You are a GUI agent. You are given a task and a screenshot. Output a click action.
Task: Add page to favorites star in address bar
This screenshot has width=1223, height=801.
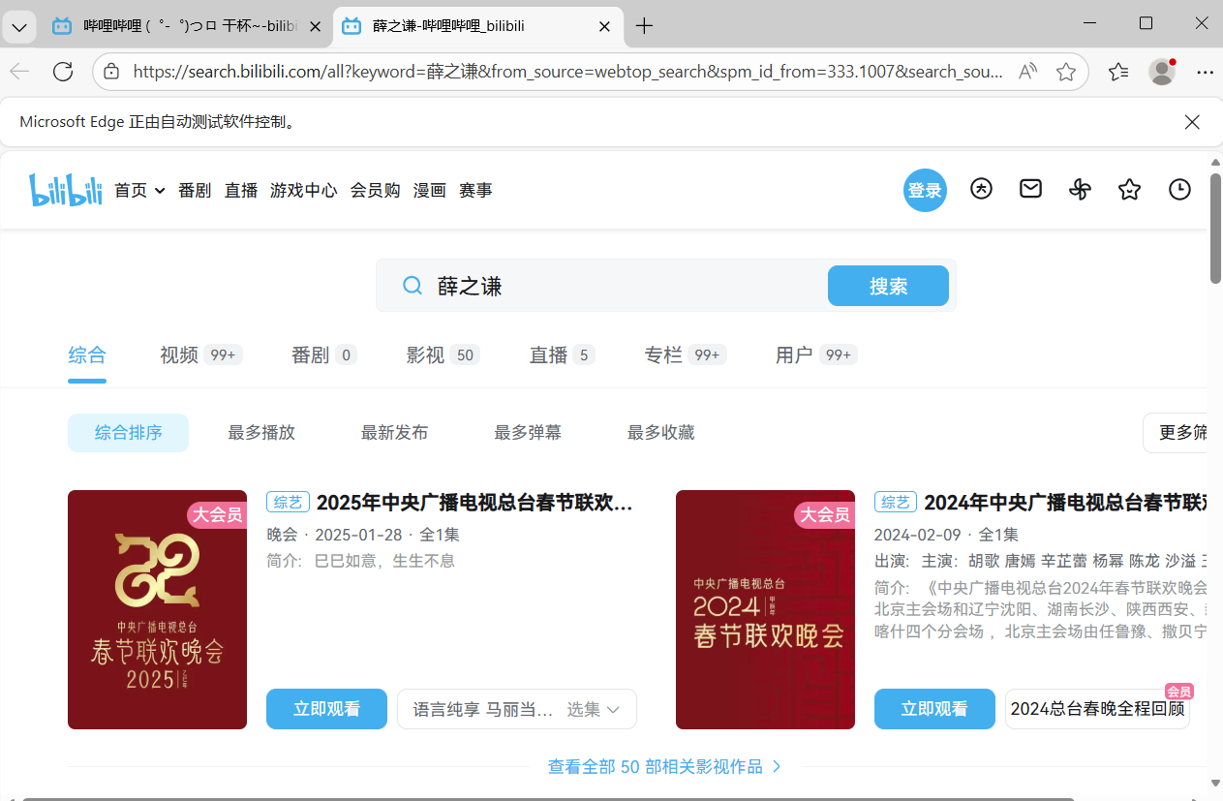(1066, 72)
